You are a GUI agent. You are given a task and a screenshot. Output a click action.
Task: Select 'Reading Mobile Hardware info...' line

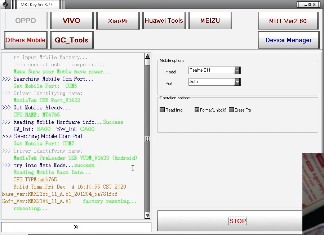[x=58, y=122]
